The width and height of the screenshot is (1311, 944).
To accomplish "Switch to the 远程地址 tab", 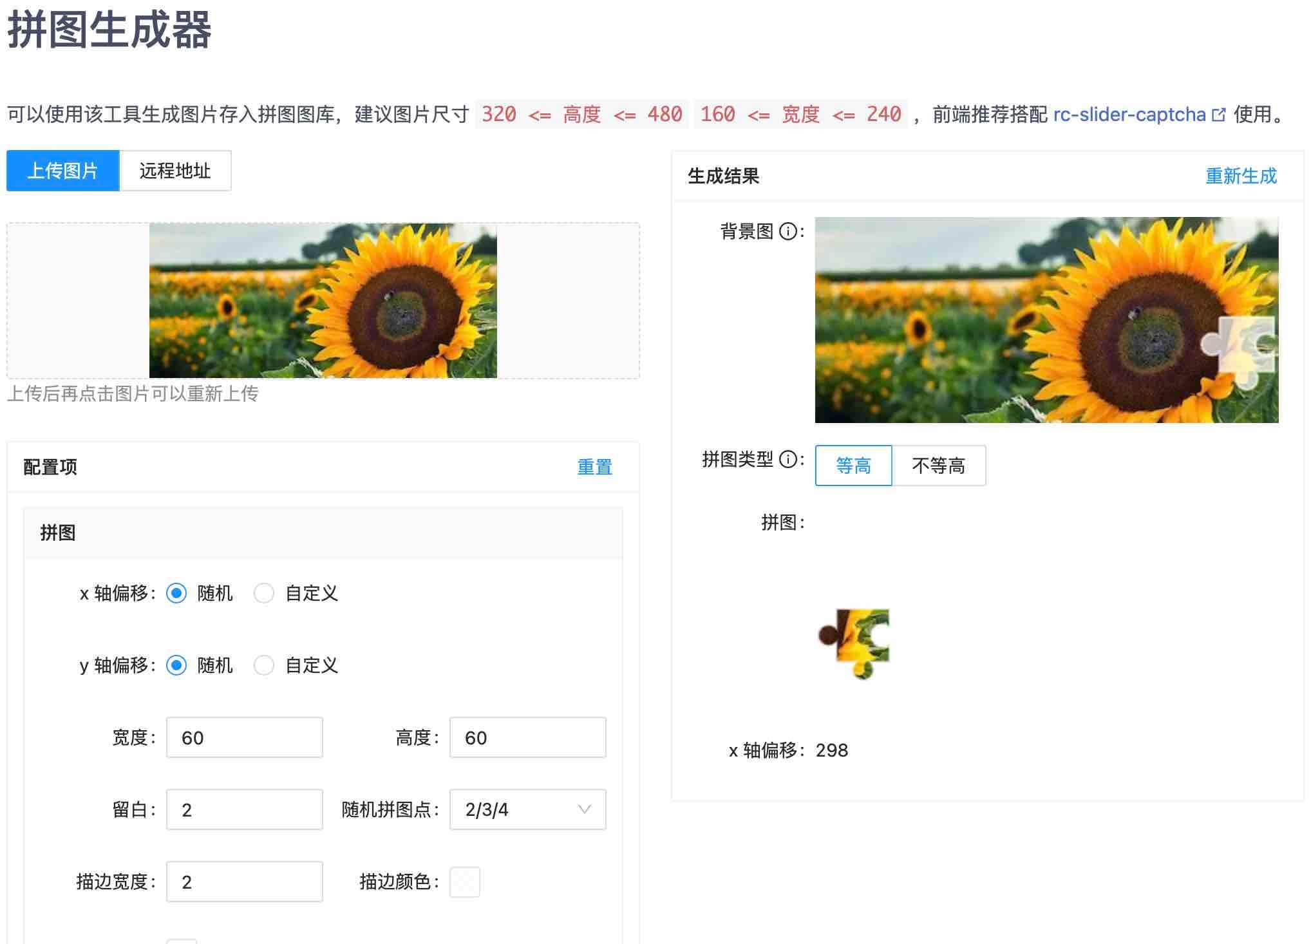I will click(175, 171).
